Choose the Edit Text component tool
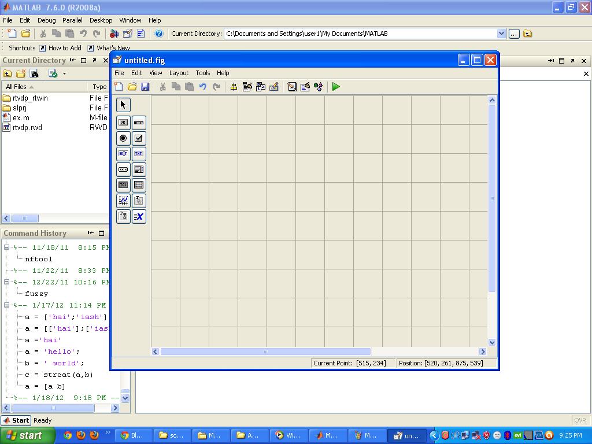The height and width of the screenshot is (444, 592). point(123,154)
